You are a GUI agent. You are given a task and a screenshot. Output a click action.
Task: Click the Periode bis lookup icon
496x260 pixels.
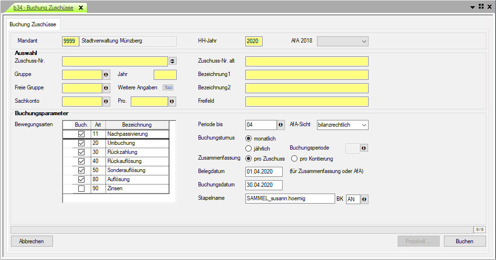click(281, 125)
